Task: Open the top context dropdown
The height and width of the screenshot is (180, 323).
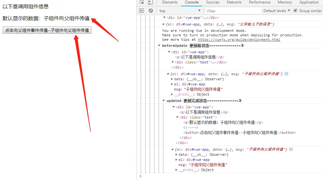Action: [x=180, y=11]
